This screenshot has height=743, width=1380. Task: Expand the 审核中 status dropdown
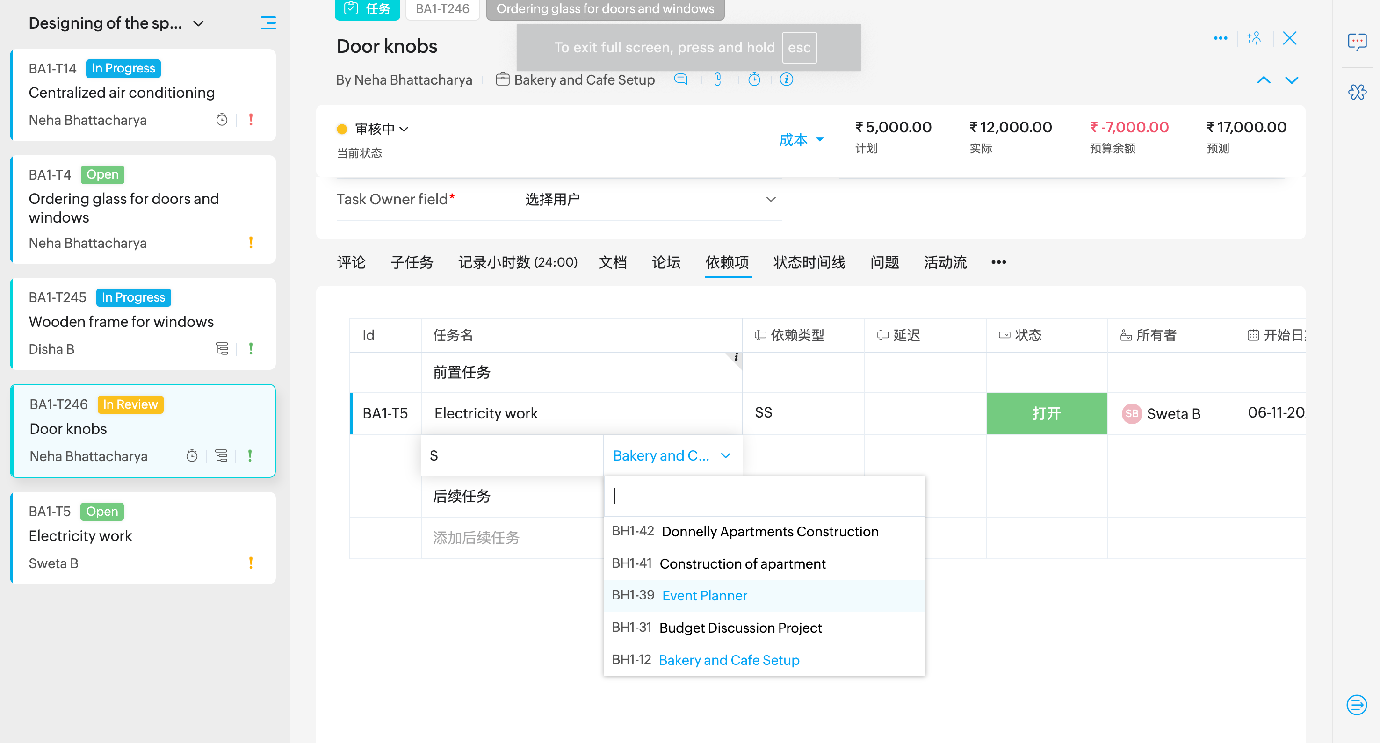pyautogui.click(x=381, y=129)
